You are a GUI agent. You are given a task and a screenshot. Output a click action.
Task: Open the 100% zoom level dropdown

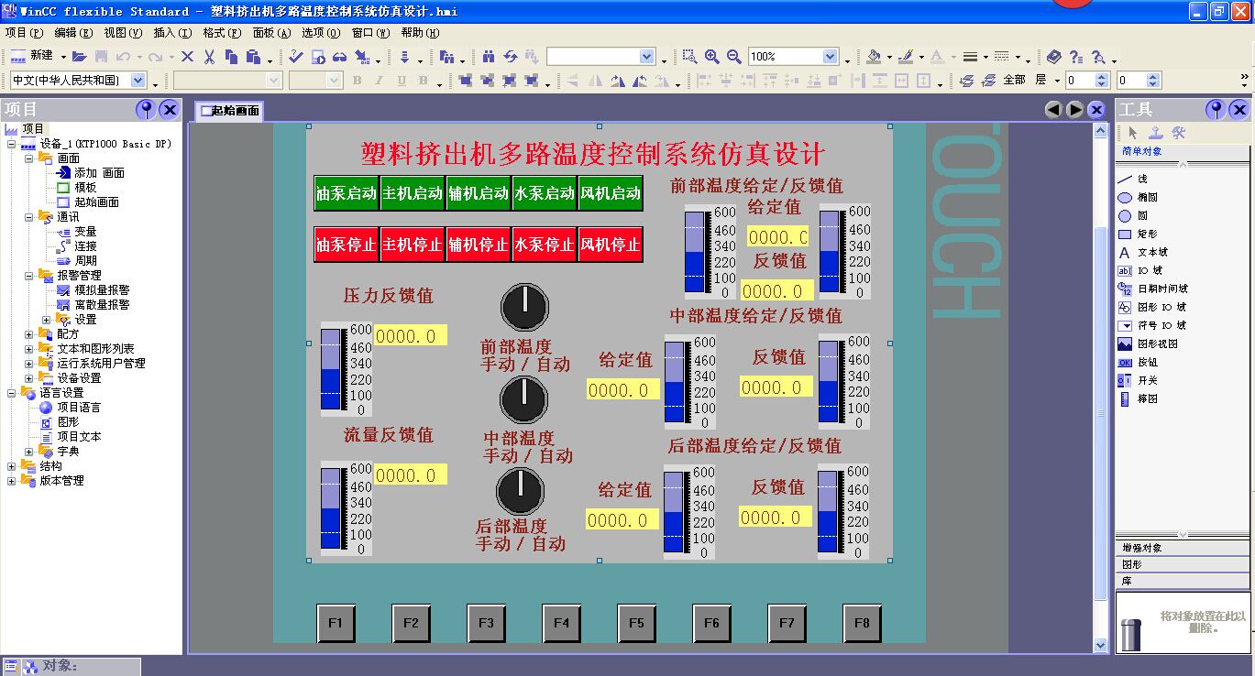[830, 56]
